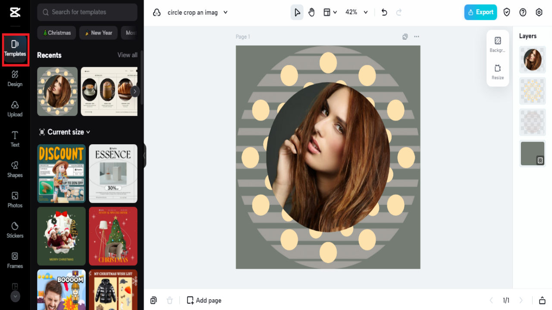Click the Page 1 label
552x310 pixels.
coord(243,37)
